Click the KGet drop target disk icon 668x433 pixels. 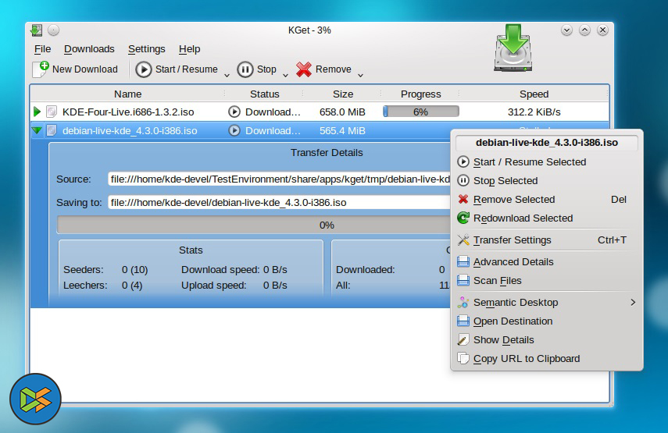tap(515, 48)
